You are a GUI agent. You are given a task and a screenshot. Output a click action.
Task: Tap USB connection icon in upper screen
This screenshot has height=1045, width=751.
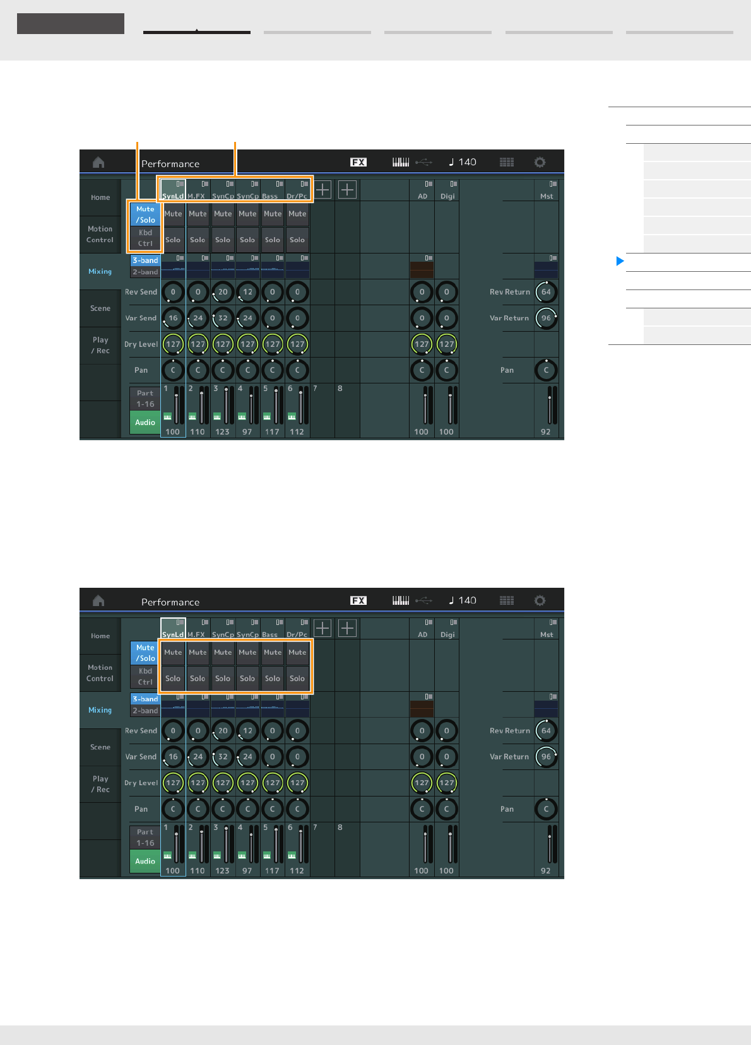[x=424, y=162]
